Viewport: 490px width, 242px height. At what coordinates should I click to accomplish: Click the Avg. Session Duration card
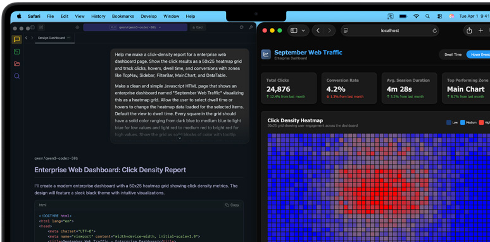(x=410, y=88)
